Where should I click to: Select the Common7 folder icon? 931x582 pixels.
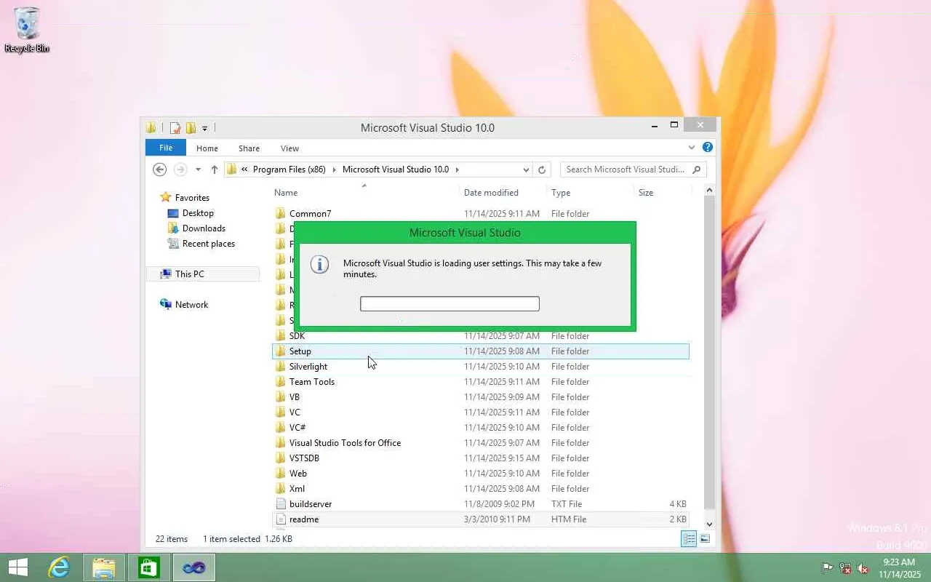click(281, 214)
